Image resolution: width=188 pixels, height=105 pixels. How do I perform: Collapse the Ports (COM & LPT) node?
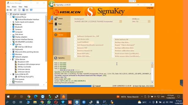click(x=11, y=74)
